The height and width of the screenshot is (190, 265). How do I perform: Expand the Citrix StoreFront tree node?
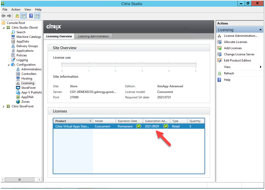[x=4, y=107]
